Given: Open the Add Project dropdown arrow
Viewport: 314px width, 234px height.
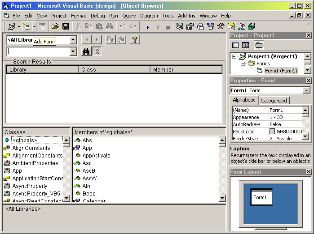Looking at the screenshot, I should 19,26.
